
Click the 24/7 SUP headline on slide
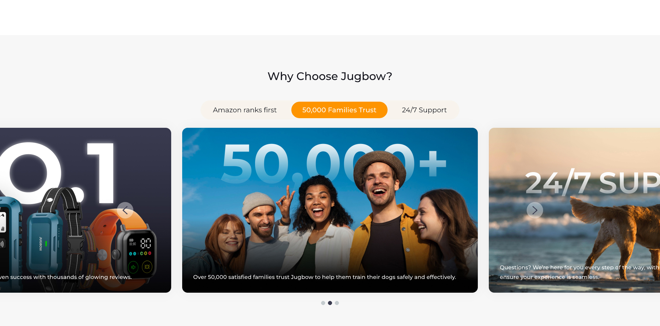[593, 183]
